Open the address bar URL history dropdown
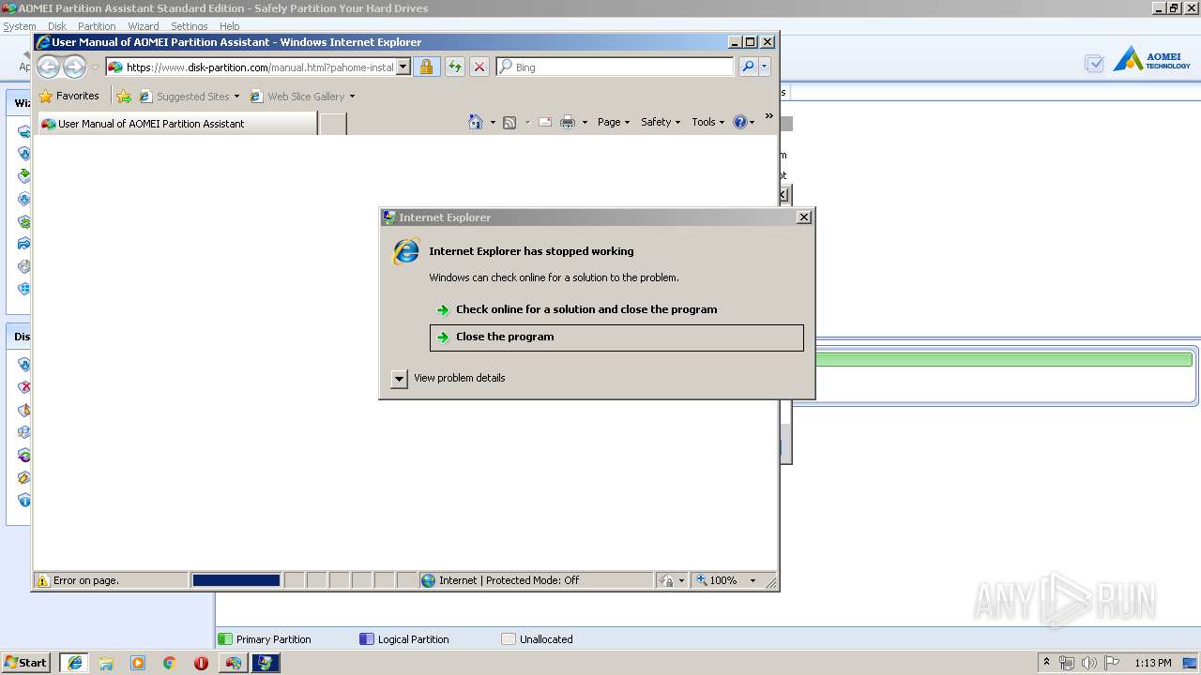The width and height of the screenshot is (1201, 675). pos(403,67)
